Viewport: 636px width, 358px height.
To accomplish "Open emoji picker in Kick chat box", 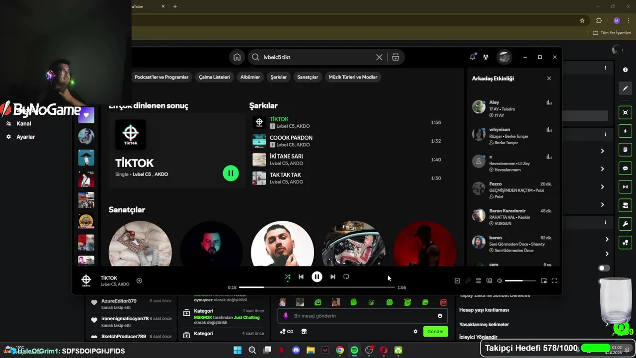I will point(440,316).
